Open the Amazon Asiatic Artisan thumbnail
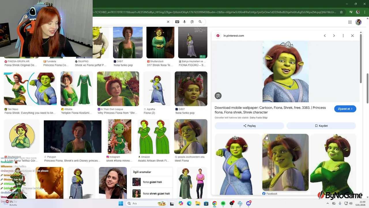The height and width of the screenshot is (208, 369). pyautogui.click(x=154, y=136)
